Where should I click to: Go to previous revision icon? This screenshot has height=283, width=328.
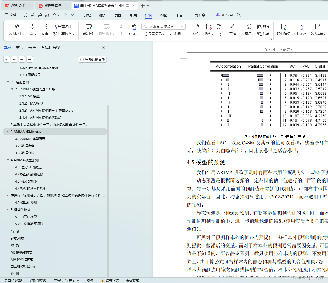coord(219,26)
